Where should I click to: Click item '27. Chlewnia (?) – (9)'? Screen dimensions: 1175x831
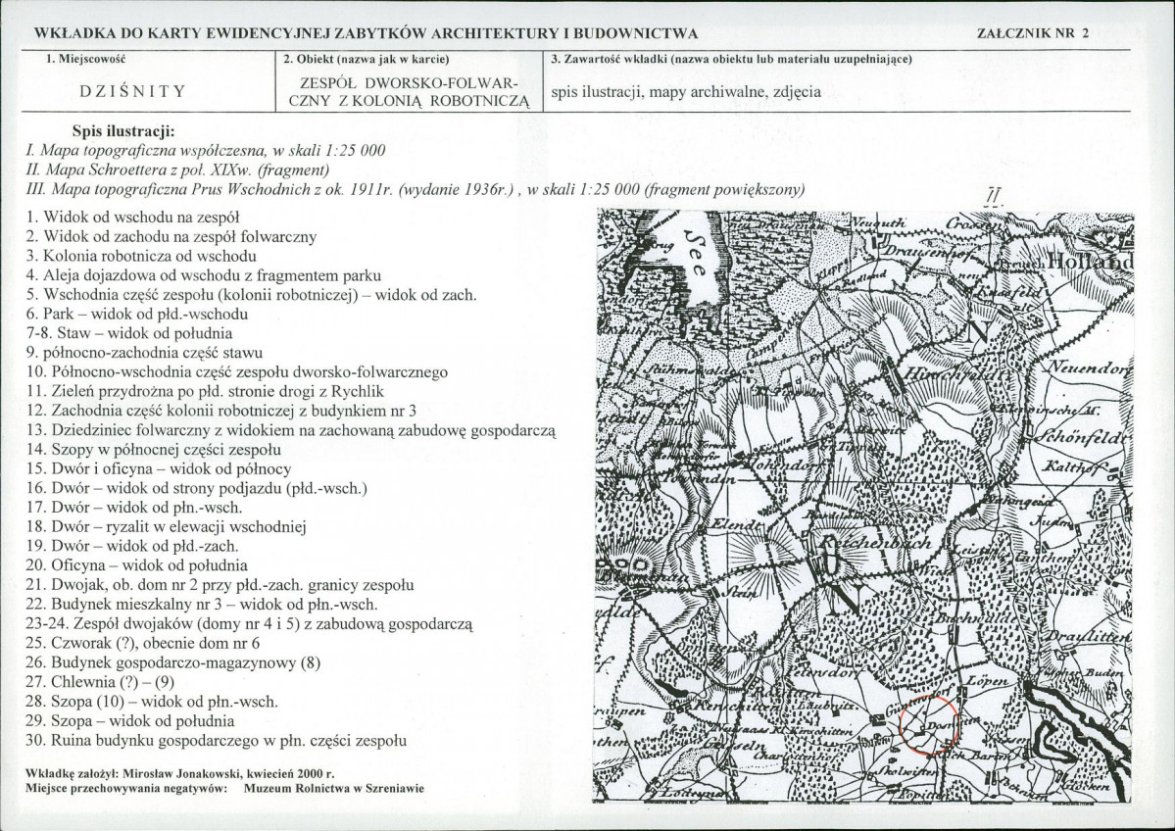tap(100, 682)
